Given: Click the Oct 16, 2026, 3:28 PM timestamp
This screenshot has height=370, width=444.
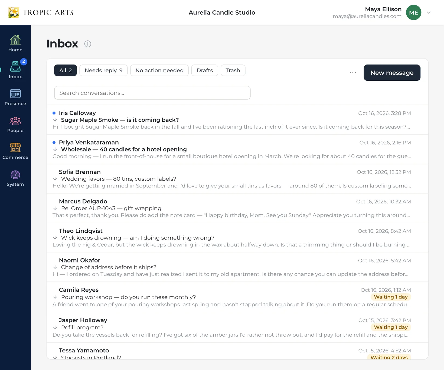Looking at the screenshot, I should pyautogui.click(x=384, y=113).
